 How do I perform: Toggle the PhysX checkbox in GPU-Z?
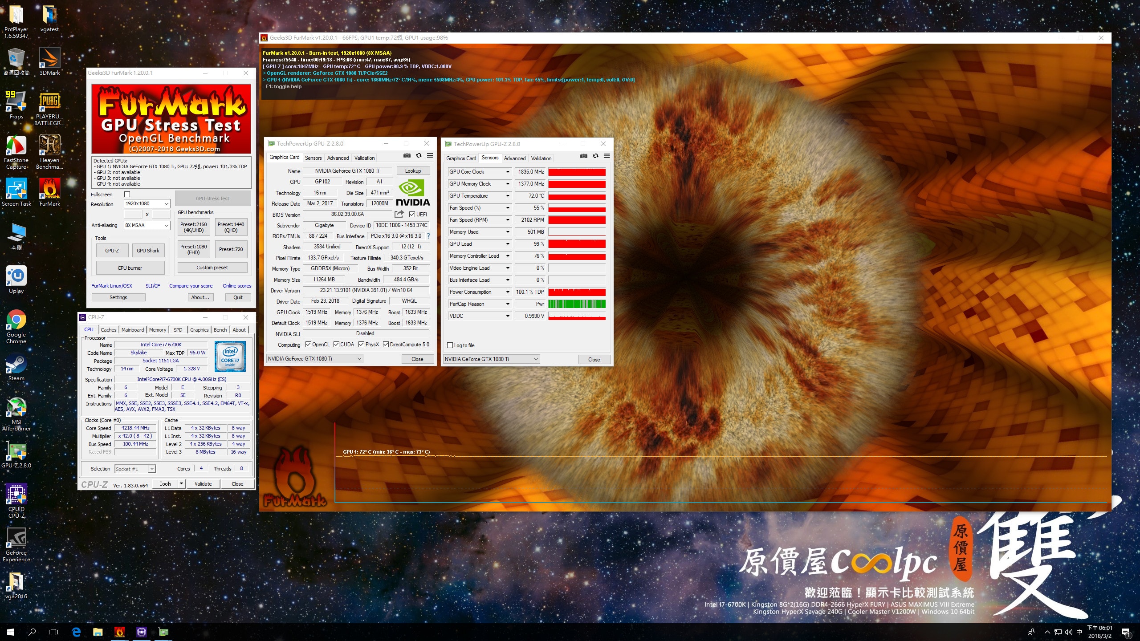click(x=361, y=345)
